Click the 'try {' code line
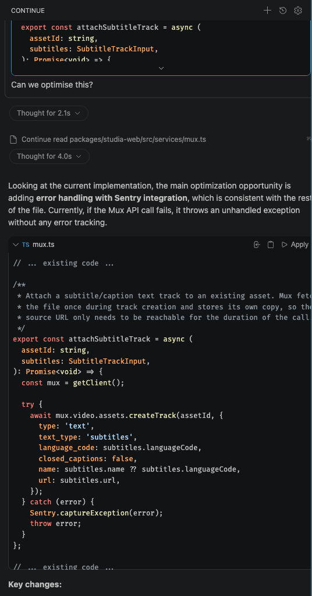 (33, 405)
